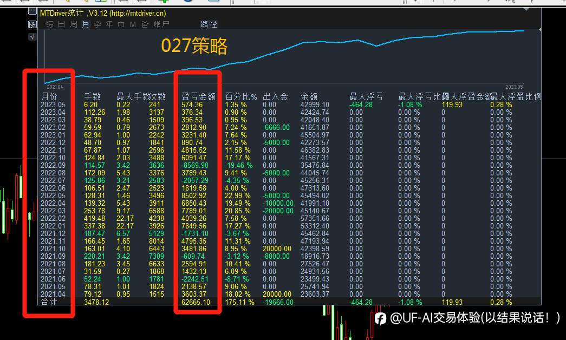Click the 盈亏金额 column header

(199, 96)
